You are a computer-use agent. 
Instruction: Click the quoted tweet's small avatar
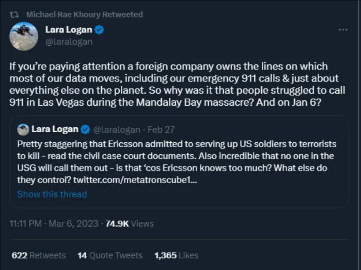click(23, 129)
